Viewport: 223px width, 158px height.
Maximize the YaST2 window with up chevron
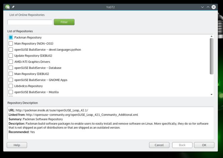click(208, 7)
